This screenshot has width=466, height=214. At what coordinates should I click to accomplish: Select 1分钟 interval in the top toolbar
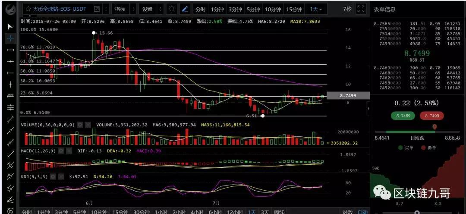click(217, 9)
